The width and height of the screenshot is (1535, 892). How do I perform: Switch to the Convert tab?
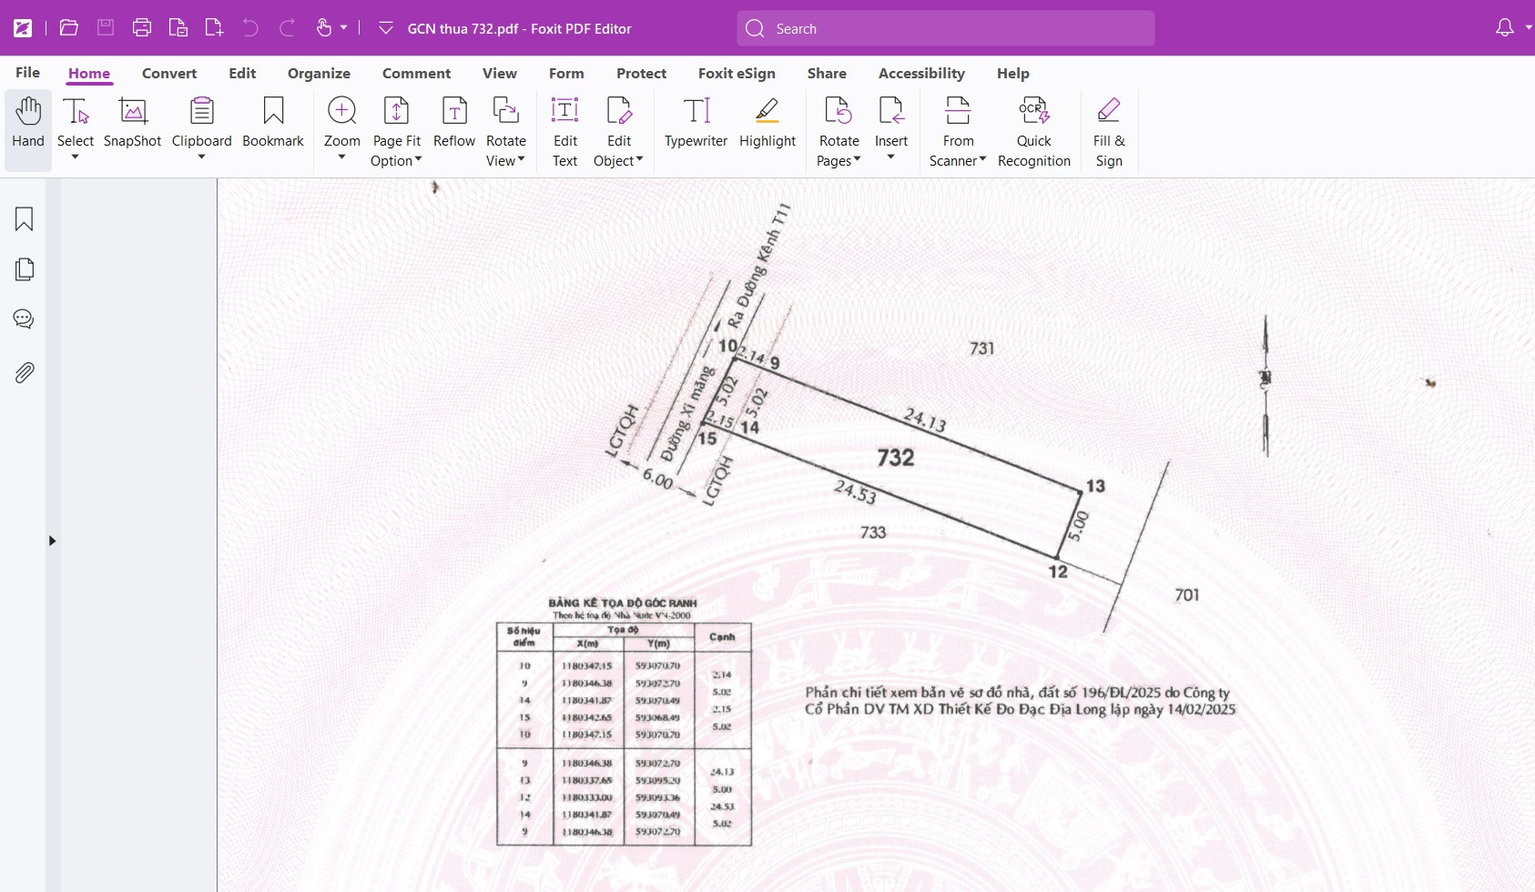(x=169, y=73)
